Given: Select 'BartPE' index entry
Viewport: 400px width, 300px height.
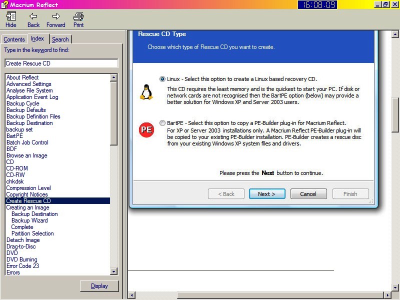Looking at the screenshot, I should [x=14, y=136].
